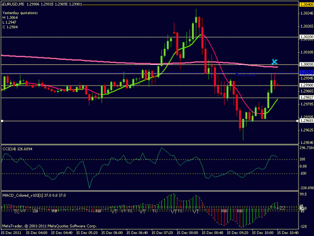Image resolution: width=314 pixels, height=236 pixels.
Task: Click the 'Yesterday quotations:' label
Action: click(20, 13)
